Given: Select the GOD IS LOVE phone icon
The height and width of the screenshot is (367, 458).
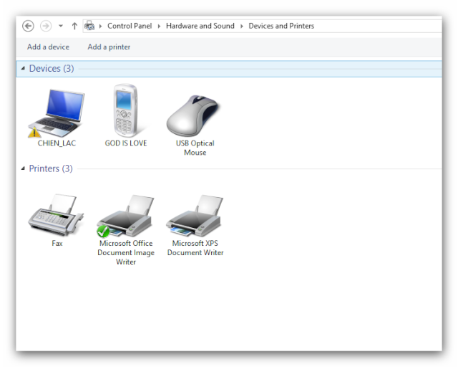Looking at the screenshot, I should 126,110.
